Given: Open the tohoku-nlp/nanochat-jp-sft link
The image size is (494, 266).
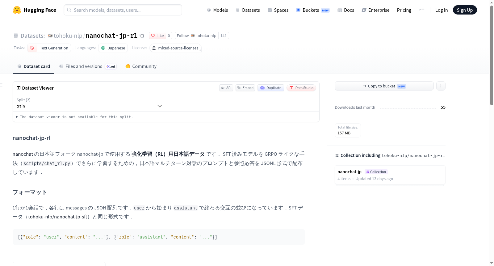Looking at the screenshot, I should [58, 217].
